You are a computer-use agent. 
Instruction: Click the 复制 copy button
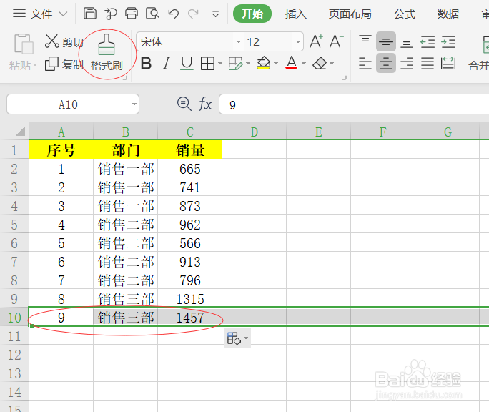tap(64, 64)
